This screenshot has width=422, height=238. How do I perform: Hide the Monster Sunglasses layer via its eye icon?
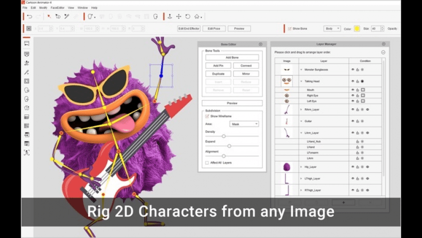(x=353, y=69)
